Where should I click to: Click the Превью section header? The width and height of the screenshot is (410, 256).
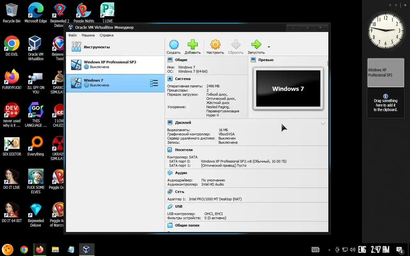(x=266, y=60)
